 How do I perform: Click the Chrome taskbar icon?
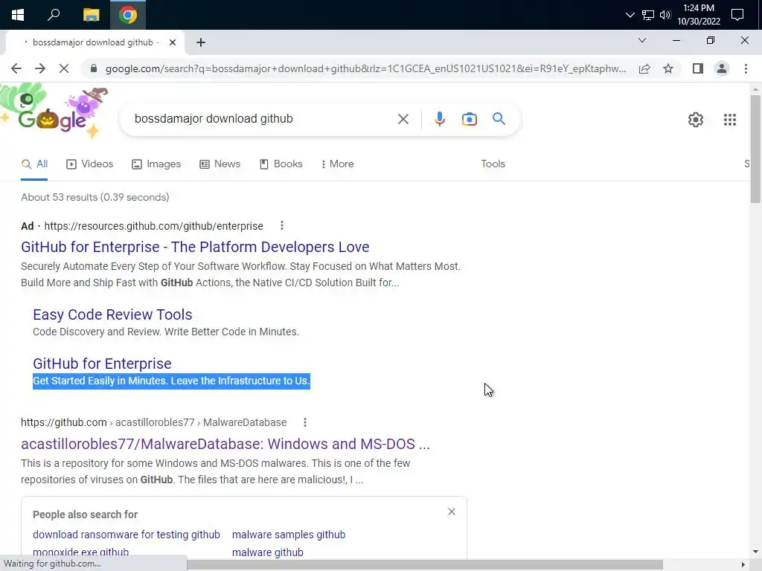click(x=128, y=15)
